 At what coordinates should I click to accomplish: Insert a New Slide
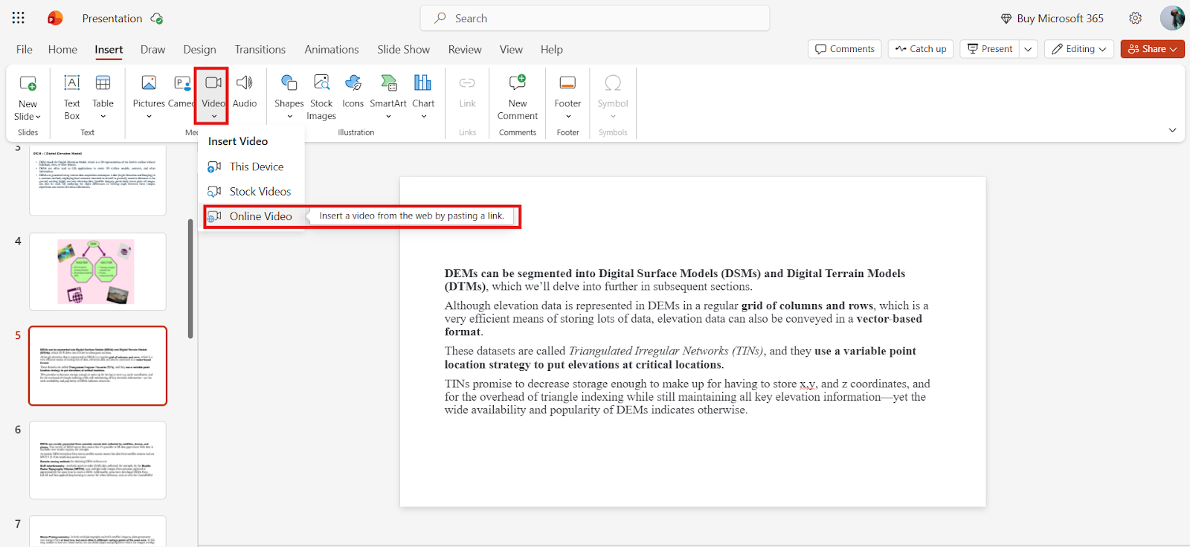28,97
